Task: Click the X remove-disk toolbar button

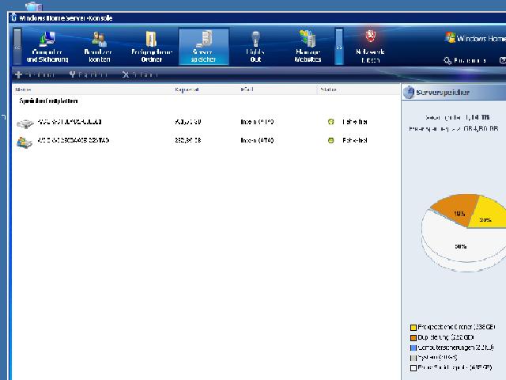Action: tap(140, 74)
